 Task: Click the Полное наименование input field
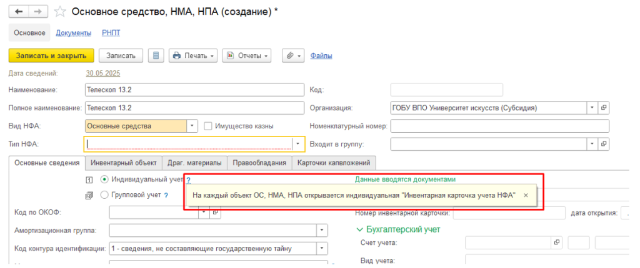click(x=195, y=108)
